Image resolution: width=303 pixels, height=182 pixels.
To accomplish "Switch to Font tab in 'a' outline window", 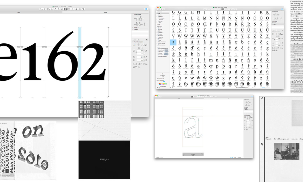I will (179, 99).
